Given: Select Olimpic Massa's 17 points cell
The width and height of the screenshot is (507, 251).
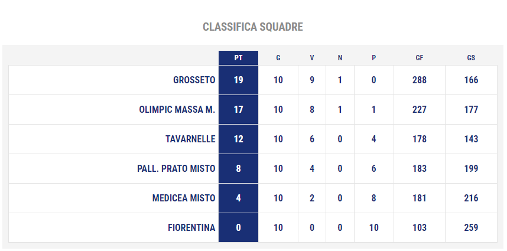Looking at the screenshot, I should pyautogui.click(x=238, y=109).
